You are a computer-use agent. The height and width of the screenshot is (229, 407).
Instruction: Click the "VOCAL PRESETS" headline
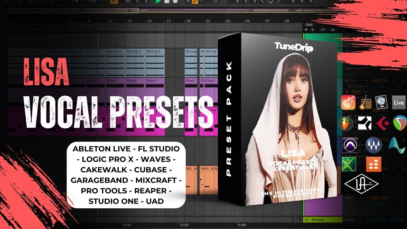pos(119,112)
